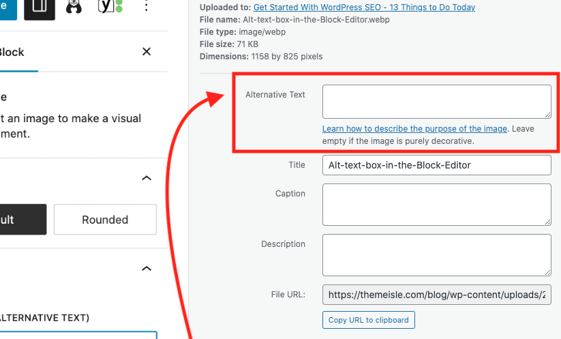Click into the Description text area
Image resolution: width=561 pixels, height=339 pixels.
tap(436, 255)
